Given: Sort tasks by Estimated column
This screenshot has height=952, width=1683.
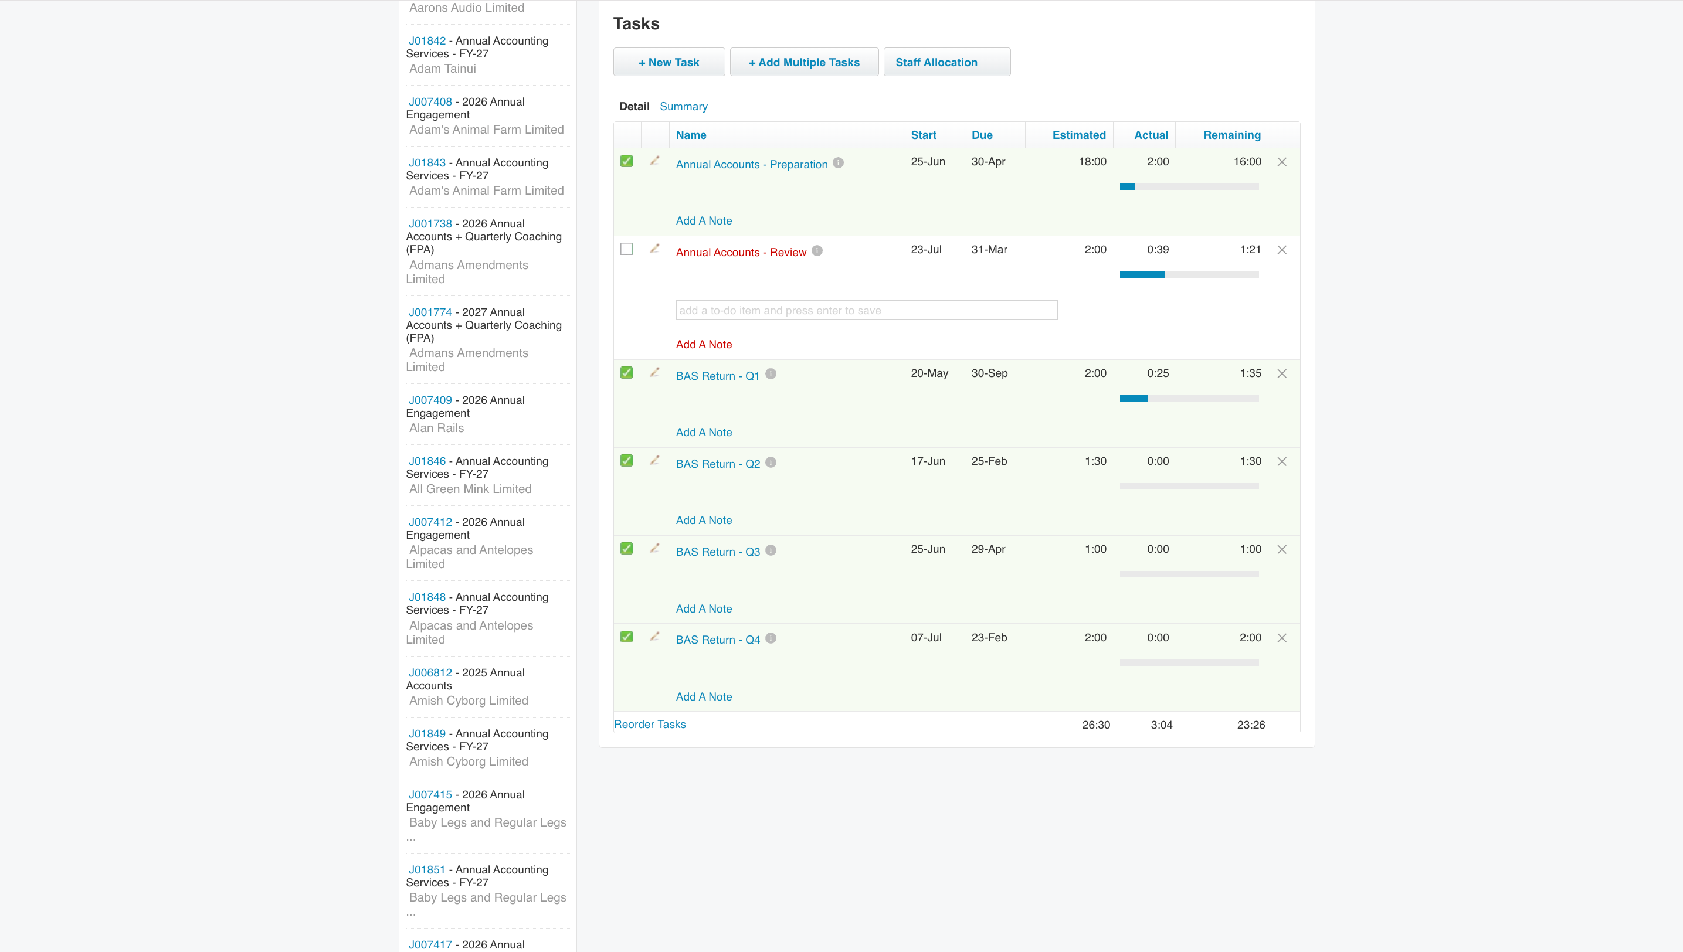Looking at the screenshot, I should 1078,135.
